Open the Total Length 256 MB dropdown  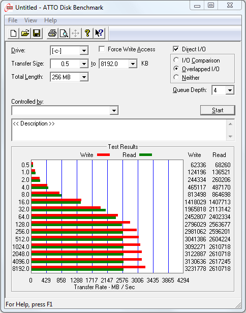click(x=84, y=77)
